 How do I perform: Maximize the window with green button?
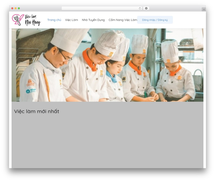pos(19,9)
